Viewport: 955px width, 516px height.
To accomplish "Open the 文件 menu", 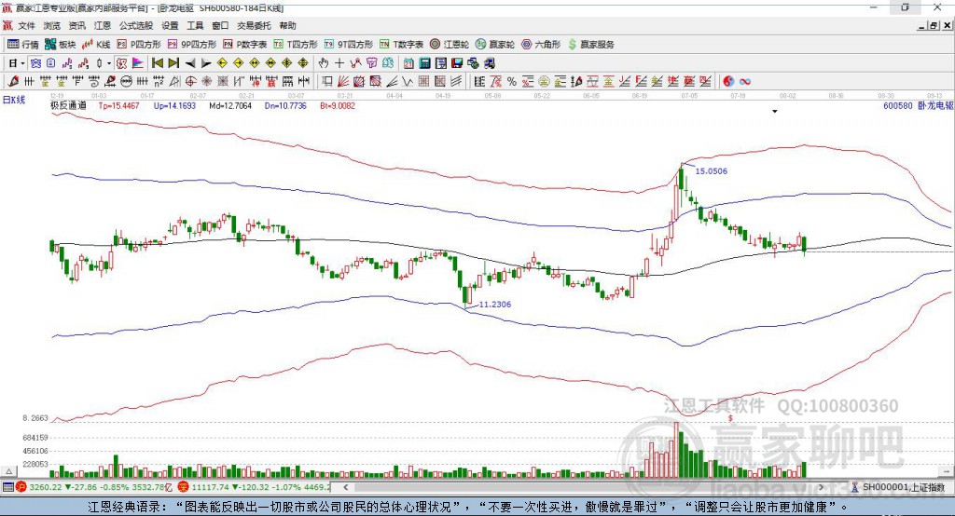I will point(26,25).
